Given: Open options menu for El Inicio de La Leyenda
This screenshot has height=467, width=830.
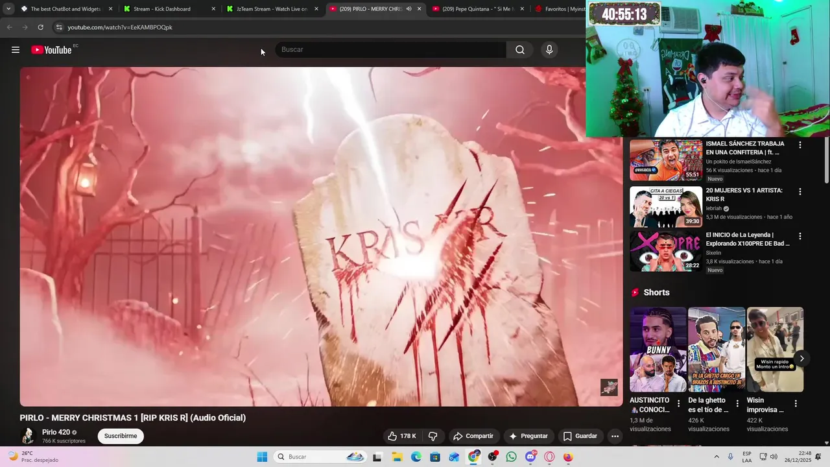Looking at the screenshot, I should [800, 237].
